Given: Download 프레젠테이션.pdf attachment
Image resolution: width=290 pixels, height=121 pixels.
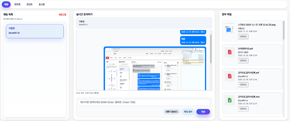Looking at the screenshot, I should 243,61.
